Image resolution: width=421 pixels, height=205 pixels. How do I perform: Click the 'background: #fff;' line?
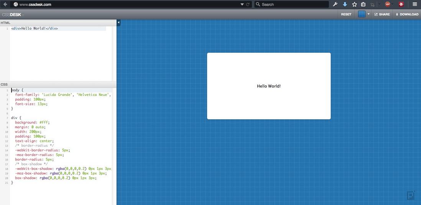(32, 122)
